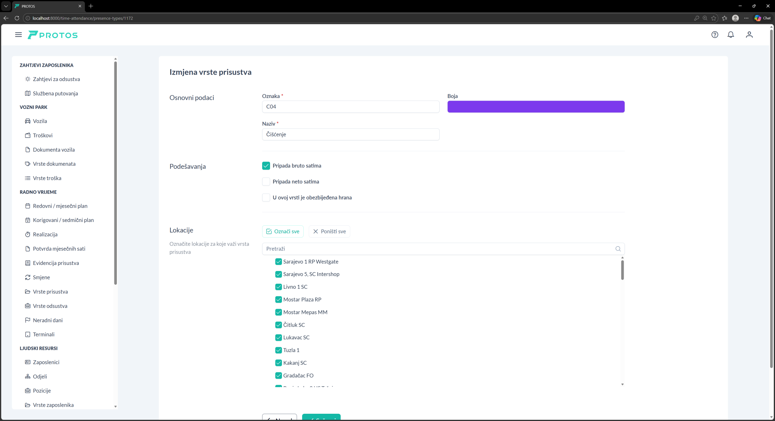The image size is (775, 421).
Task: Open the user profile icon
Action: coord(749,35)
